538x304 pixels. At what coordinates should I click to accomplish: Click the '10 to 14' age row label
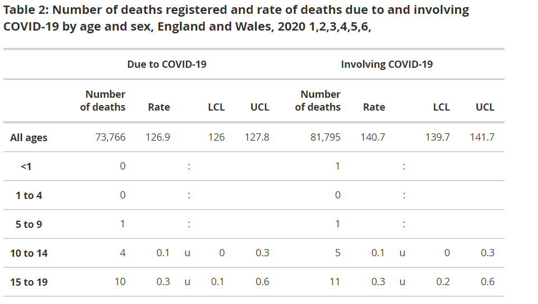(29, 253)
